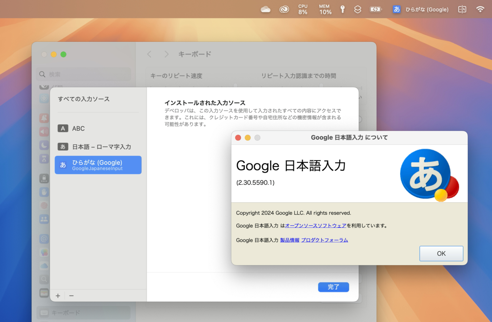Click the A icon beside ABC

(x=63, y=128)
